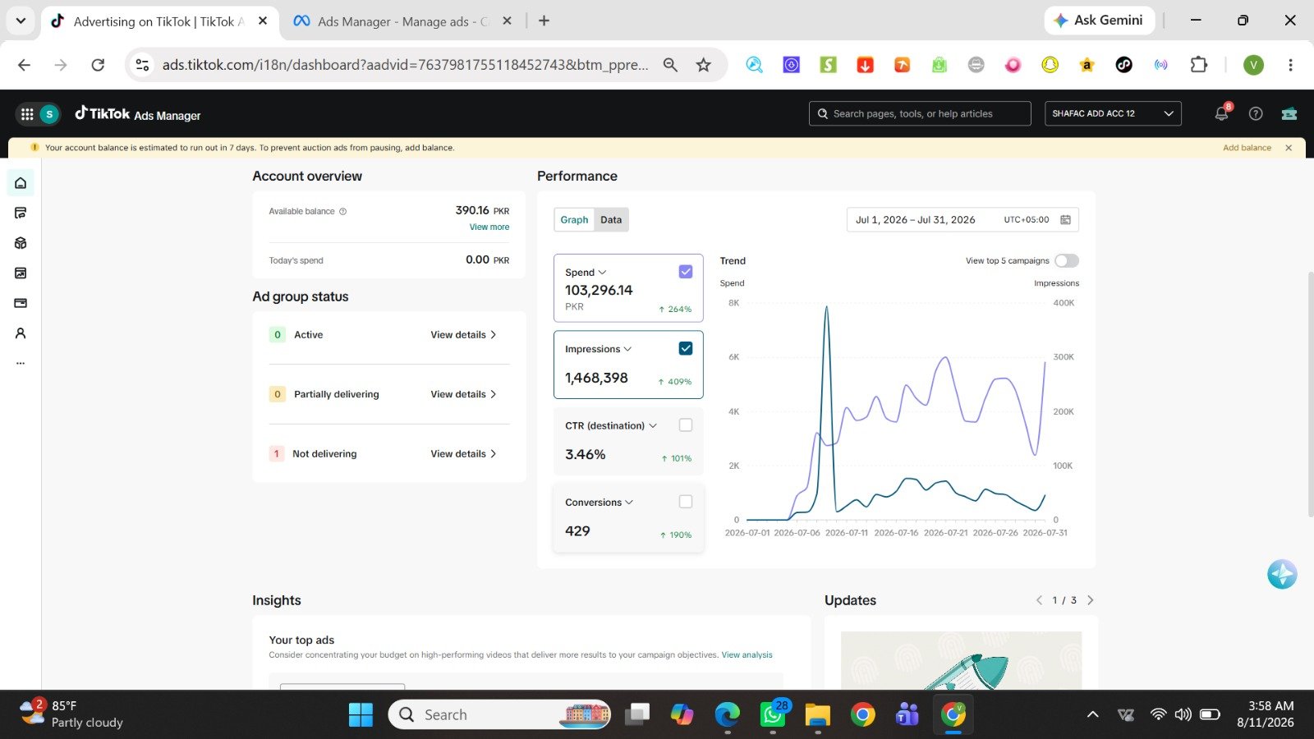Click the TikTok Ads Manager logo
The image size is (1314, 739).
click(x=137, y=114)
